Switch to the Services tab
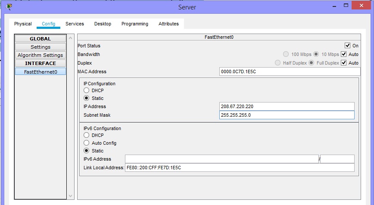The height and width of the screenshot is (205, 374). click(x=75, y=24)
